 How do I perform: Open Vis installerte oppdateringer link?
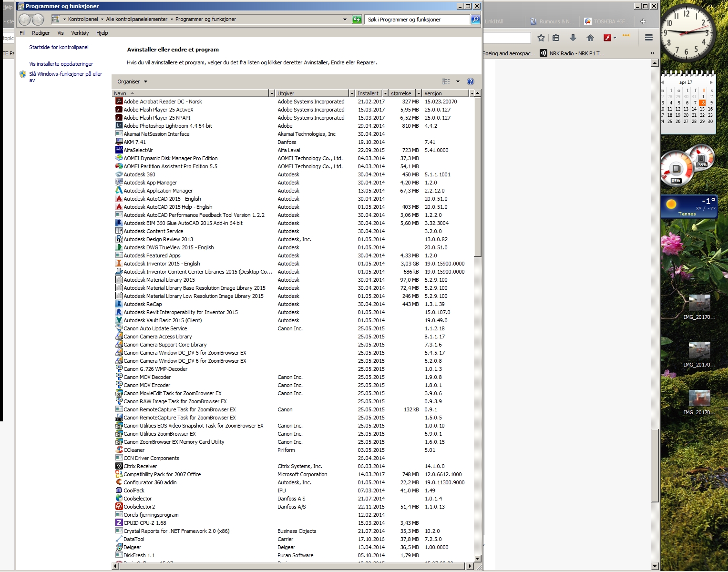61,64
